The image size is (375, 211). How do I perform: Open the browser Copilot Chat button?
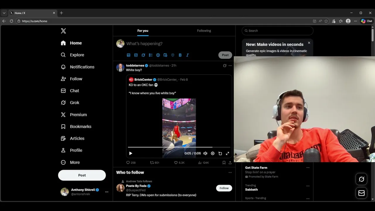coord(367,21)
